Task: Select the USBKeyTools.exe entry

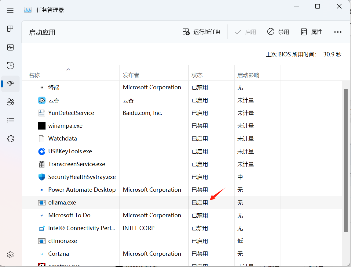Action: click(70, 151)
